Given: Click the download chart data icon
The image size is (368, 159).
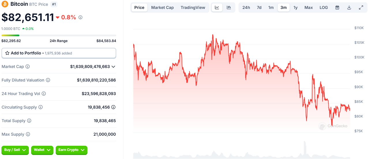Looking at the screenshot, I should [349, 7].
